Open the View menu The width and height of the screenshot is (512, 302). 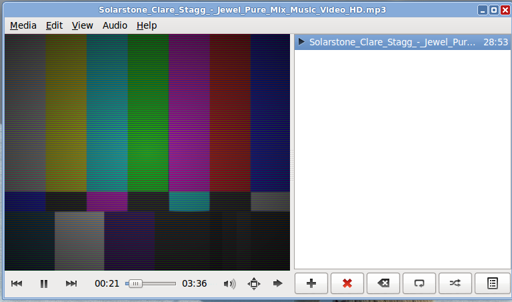click(x=83, y=25)
